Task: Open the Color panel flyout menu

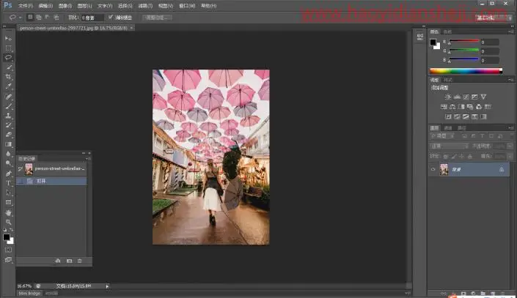Action: (x=510, y=31)
